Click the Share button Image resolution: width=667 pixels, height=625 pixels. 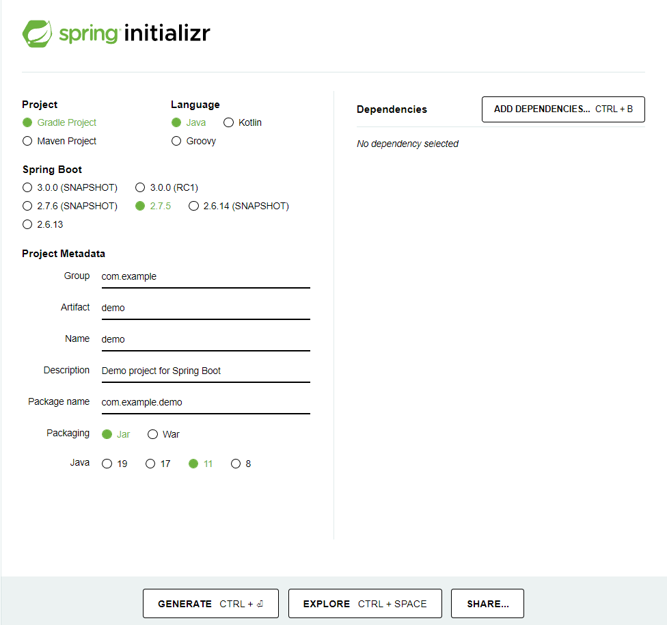487,603
